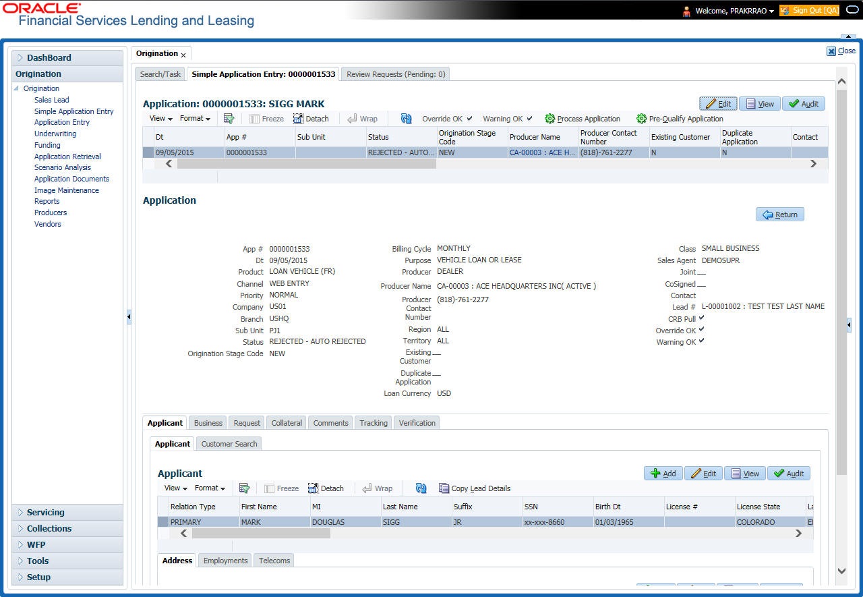The width and height of the screenshot is (863, 597).
Task: Click the Oracle logo oval at top right
Action: (852, 10)
